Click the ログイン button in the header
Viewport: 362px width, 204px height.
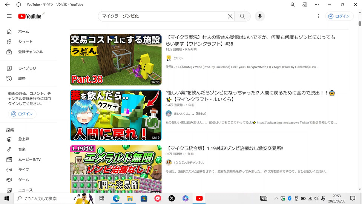click(x=339, y=16)
